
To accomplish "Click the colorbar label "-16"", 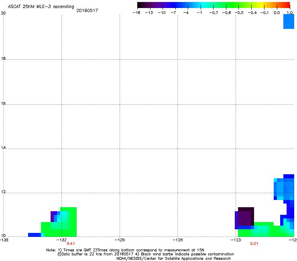I will (x=136, y=13).
